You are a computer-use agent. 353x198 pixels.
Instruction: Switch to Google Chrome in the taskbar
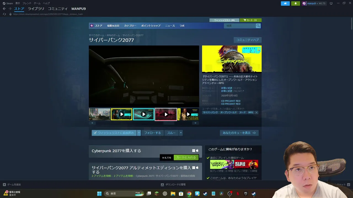(189, 194)
